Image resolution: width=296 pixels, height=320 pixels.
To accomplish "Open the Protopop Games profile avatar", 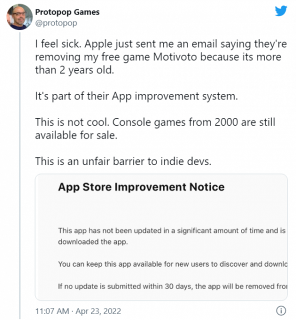I will [19, 16].
